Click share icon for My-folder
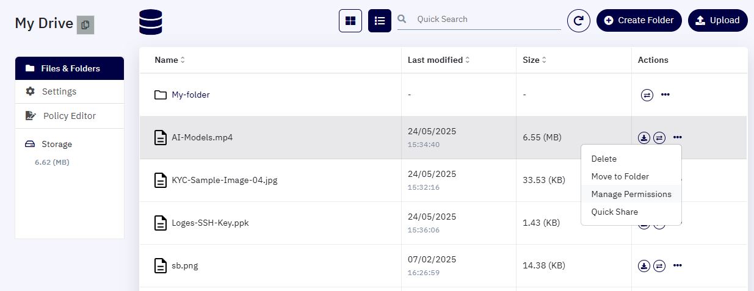This screenshot has height=291, width=754. tap(647, 95)
